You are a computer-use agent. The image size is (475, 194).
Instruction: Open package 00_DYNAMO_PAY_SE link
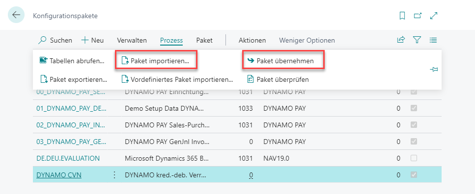[71, 92]
